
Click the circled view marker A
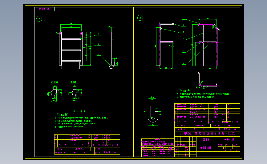point(39,19)
